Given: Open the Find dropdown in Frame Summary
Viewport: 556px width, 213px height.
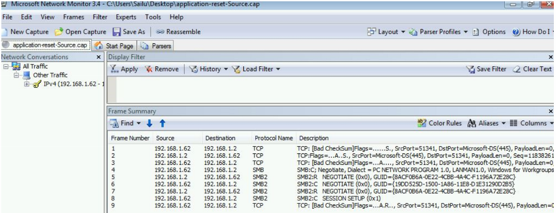Looking at the screenshot, I should [125, 123].
